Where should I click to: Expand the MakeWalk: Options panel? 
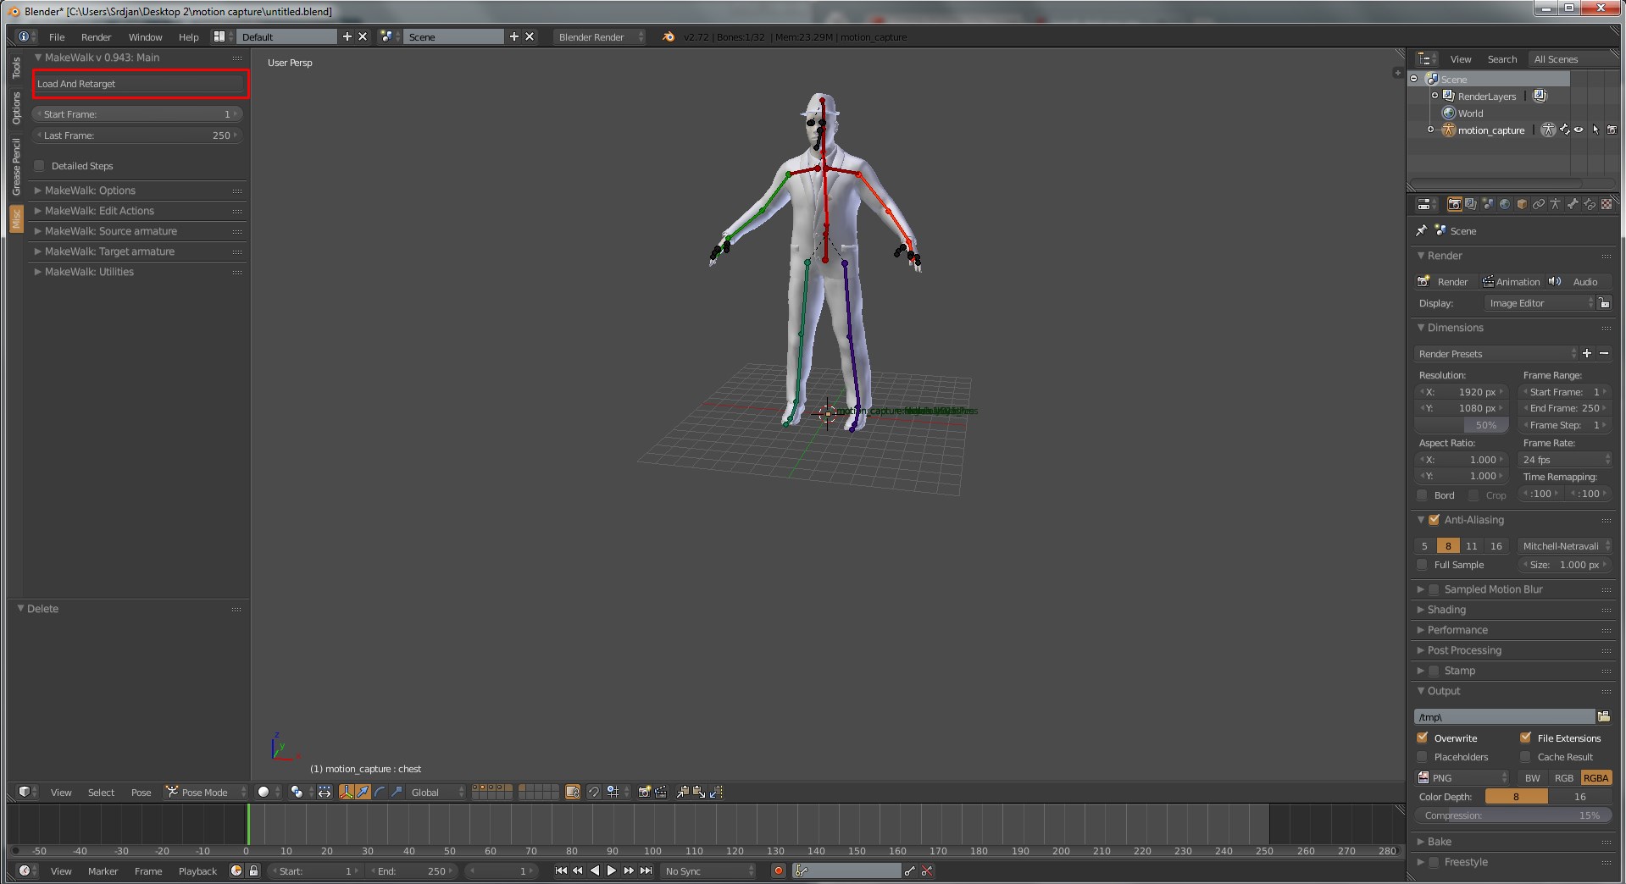[90, 191]
